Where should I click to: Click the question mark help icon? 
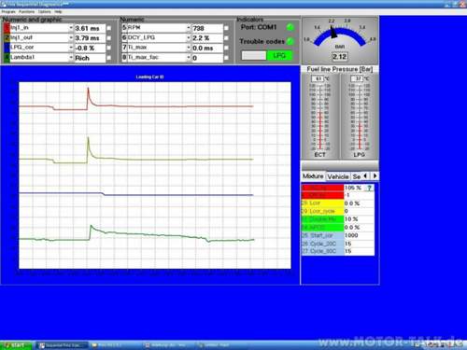point(369,188)
